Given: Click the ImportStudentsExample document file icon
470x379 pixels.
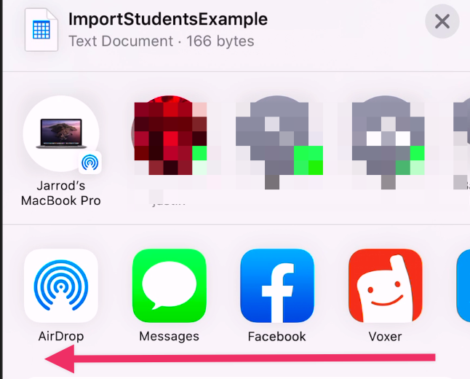Looking at the screenshot, I should (x=41, y=30).
